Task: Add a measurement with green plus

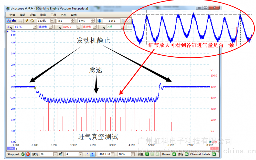Action: click(x=147, y=154)
